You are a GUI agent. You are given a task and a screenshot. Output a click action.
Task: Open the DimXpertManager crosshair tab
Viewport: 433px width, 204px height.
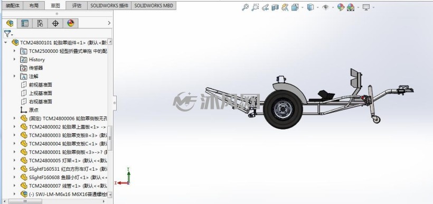click(x=55, y=23)
